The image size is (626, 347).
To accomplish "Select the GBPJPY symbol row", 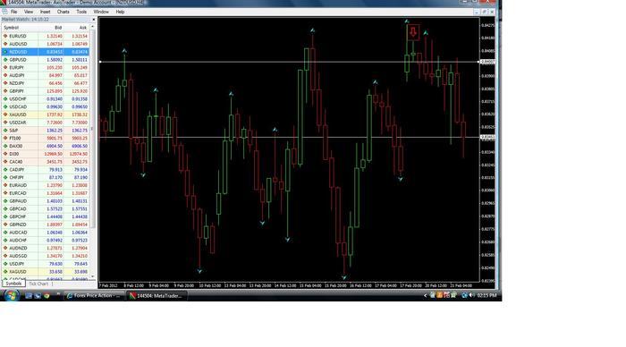I will 46,91.
